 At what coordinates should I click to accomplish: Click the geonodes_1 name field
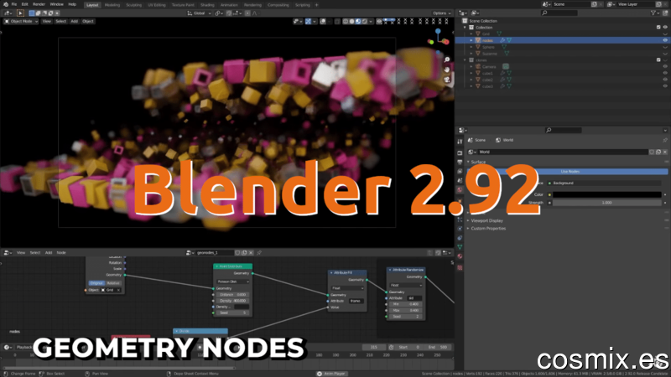point(214,253)
